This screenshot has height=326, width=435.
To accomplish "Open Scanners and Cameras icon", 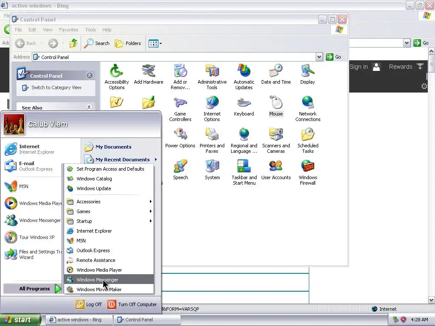I will [x=276, y=141].
